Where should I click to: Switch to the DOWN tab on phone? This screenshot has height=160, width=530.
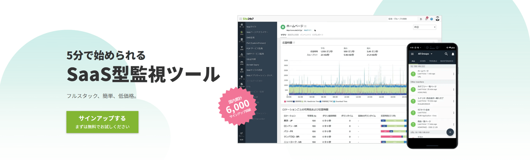[x=422, y=61]
